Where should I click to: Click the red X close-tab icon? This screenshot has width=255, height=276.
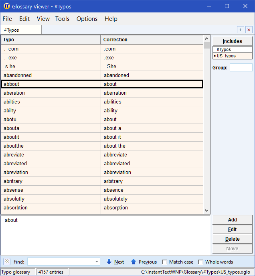[249, 30]
